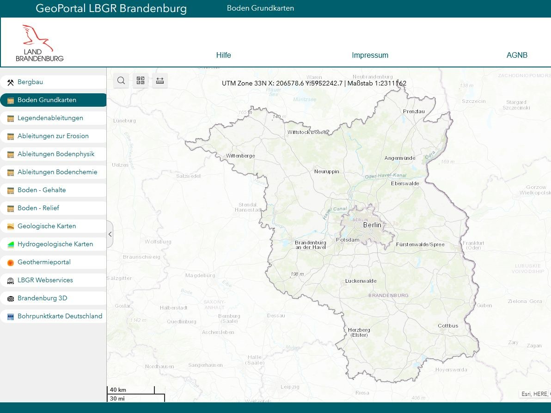The width and height of the screenshot is (551, 413).
Task: Open the Impressum page
Action: tap(370, 55)
